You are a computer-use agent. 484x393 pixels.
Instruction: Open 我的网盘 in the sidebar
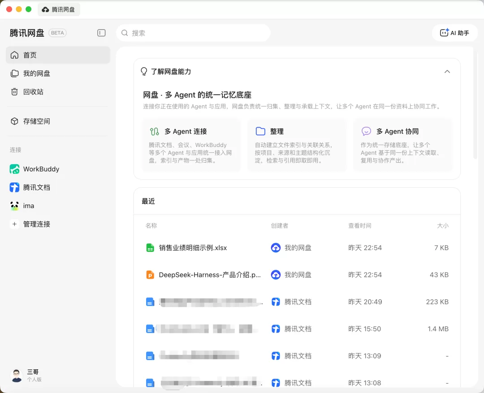tap(58, 73)
